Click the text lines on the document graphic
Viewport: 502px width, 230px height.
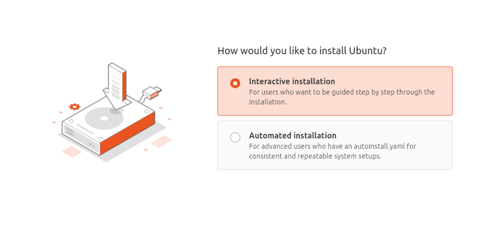point(115,84)
